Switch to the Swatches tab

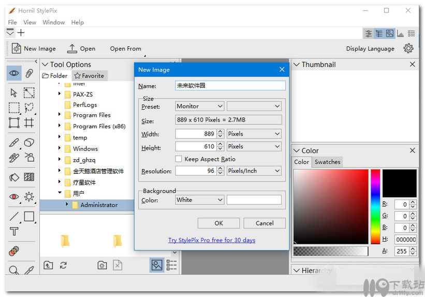(x=328, y=162)
